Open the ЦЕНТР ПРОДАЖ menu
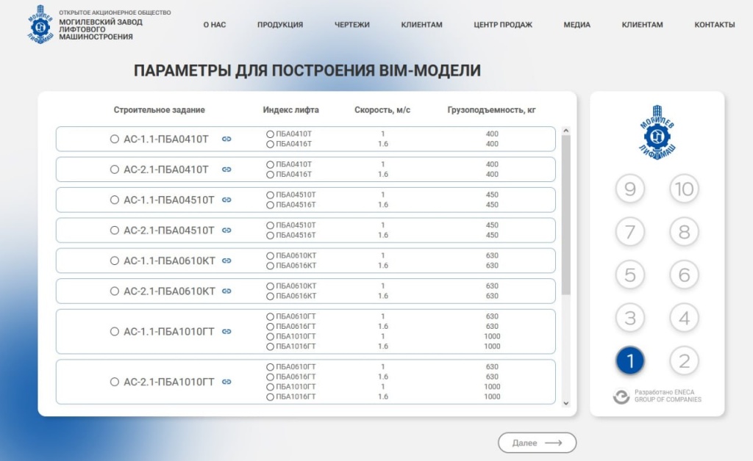Viewport: 753px width, 461px height. click(x=503, y=24)
